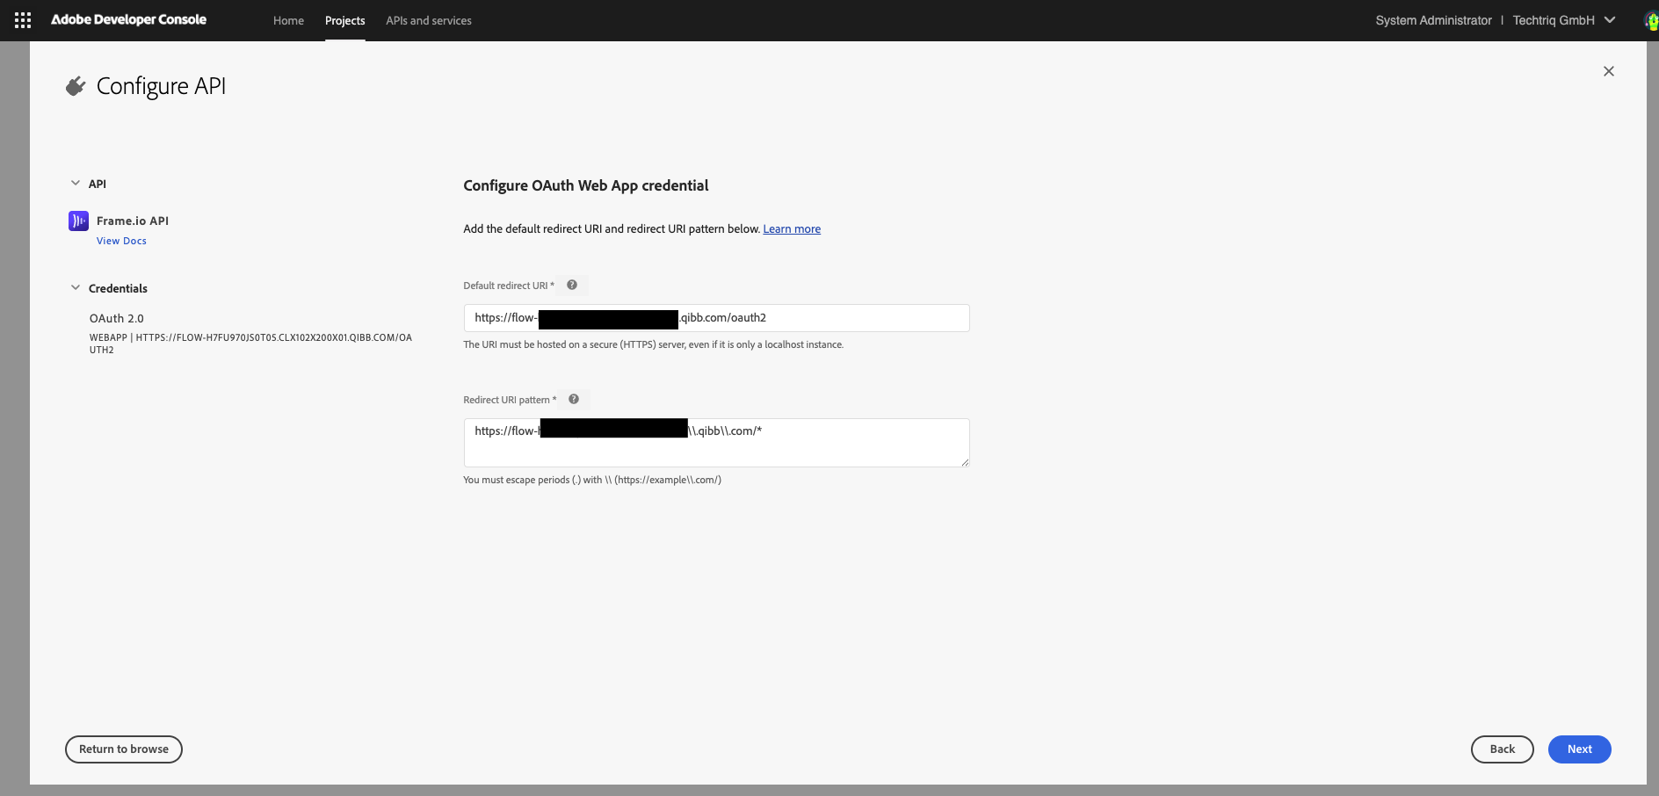Collapse the Credentials section chevron
The image size is (1659, 796).
[76, 288]
